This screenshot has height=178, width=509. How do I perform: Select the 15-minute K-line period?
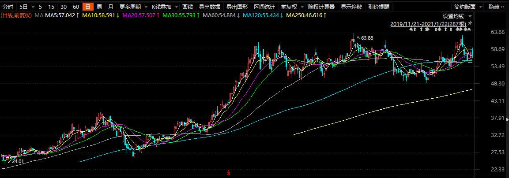click(51, 7)
